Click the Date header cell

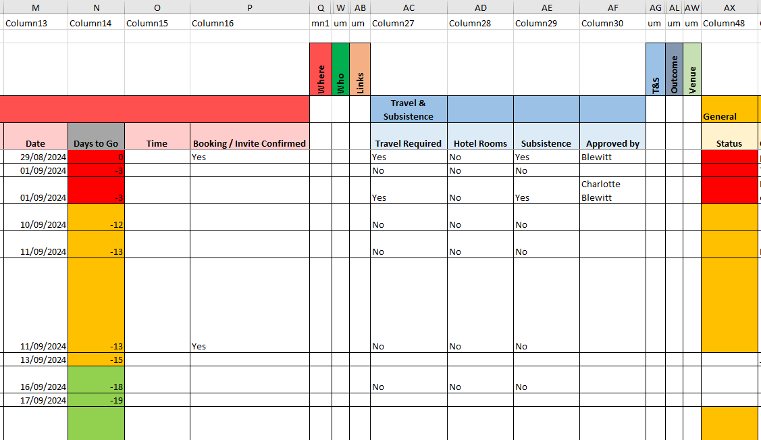pyautogui.click(x=35, y=137)
